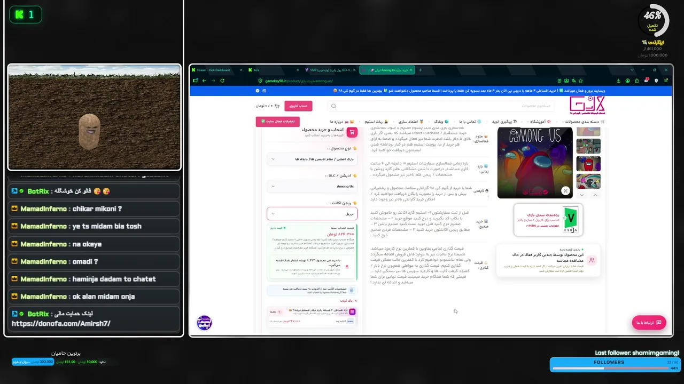Open the about us menu item
684x384 pixels.
tap(342, 122)
